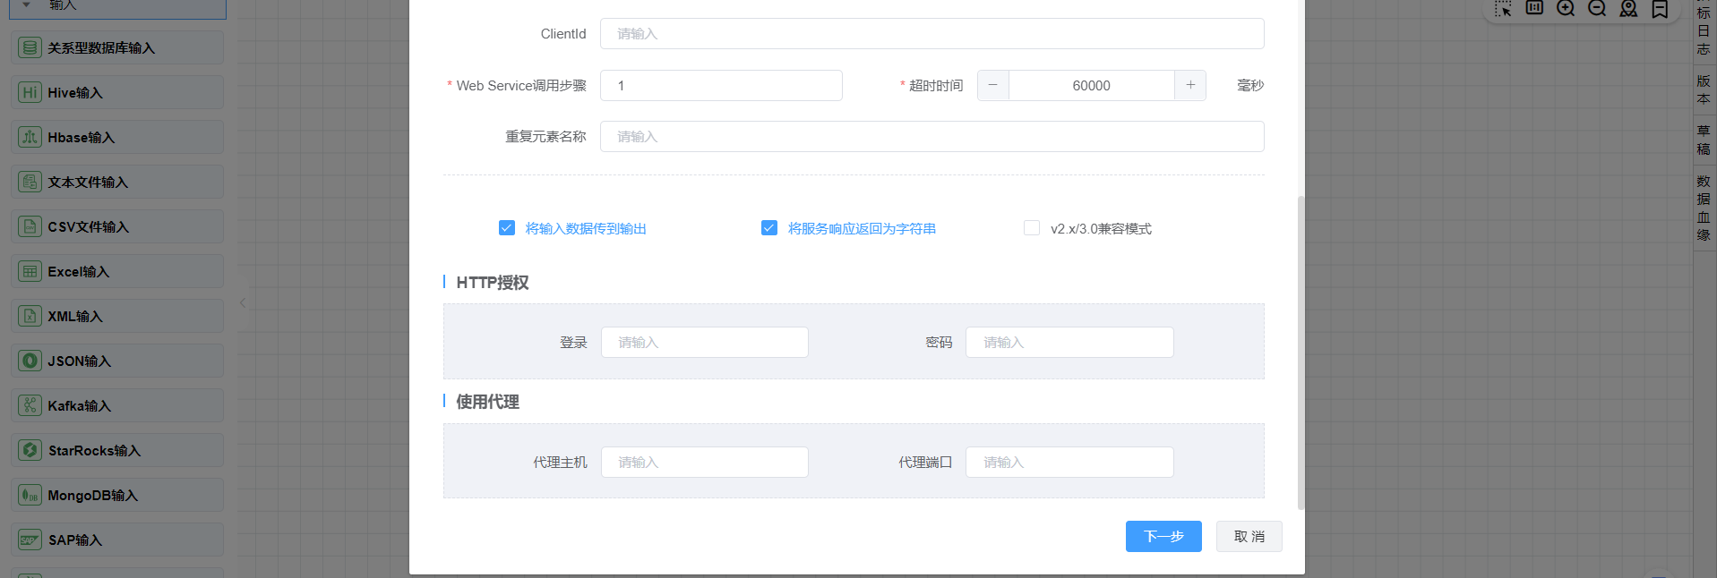Click the bookmark icon in canvas toolbar
This screenshot has height=578, width=1717.
click(1660, 8)
